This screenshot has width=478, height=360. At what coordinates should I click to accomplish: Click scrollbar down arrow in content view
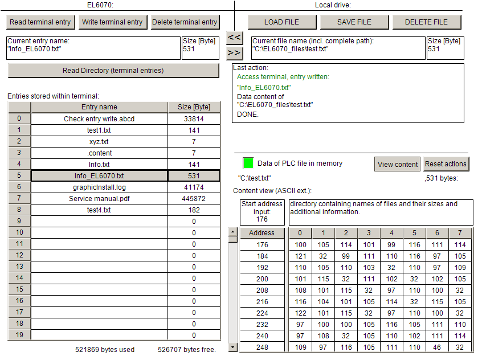[x=232, y=347]
